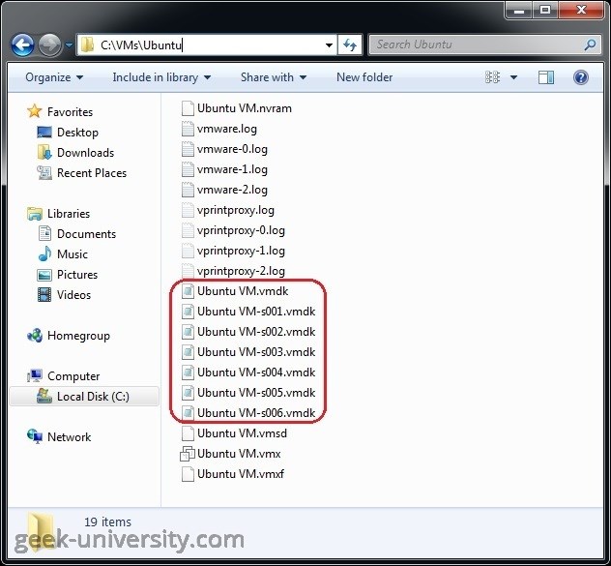This screenshot has width=611, height=566.
Task: Select Local Disk (C:)
Action: point(84,397)
